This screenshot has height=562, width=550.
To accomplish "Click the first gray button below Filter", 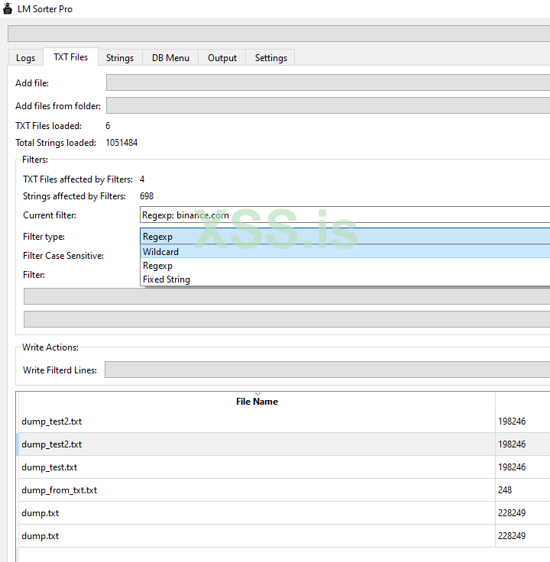I will click(x=286, y=296).
